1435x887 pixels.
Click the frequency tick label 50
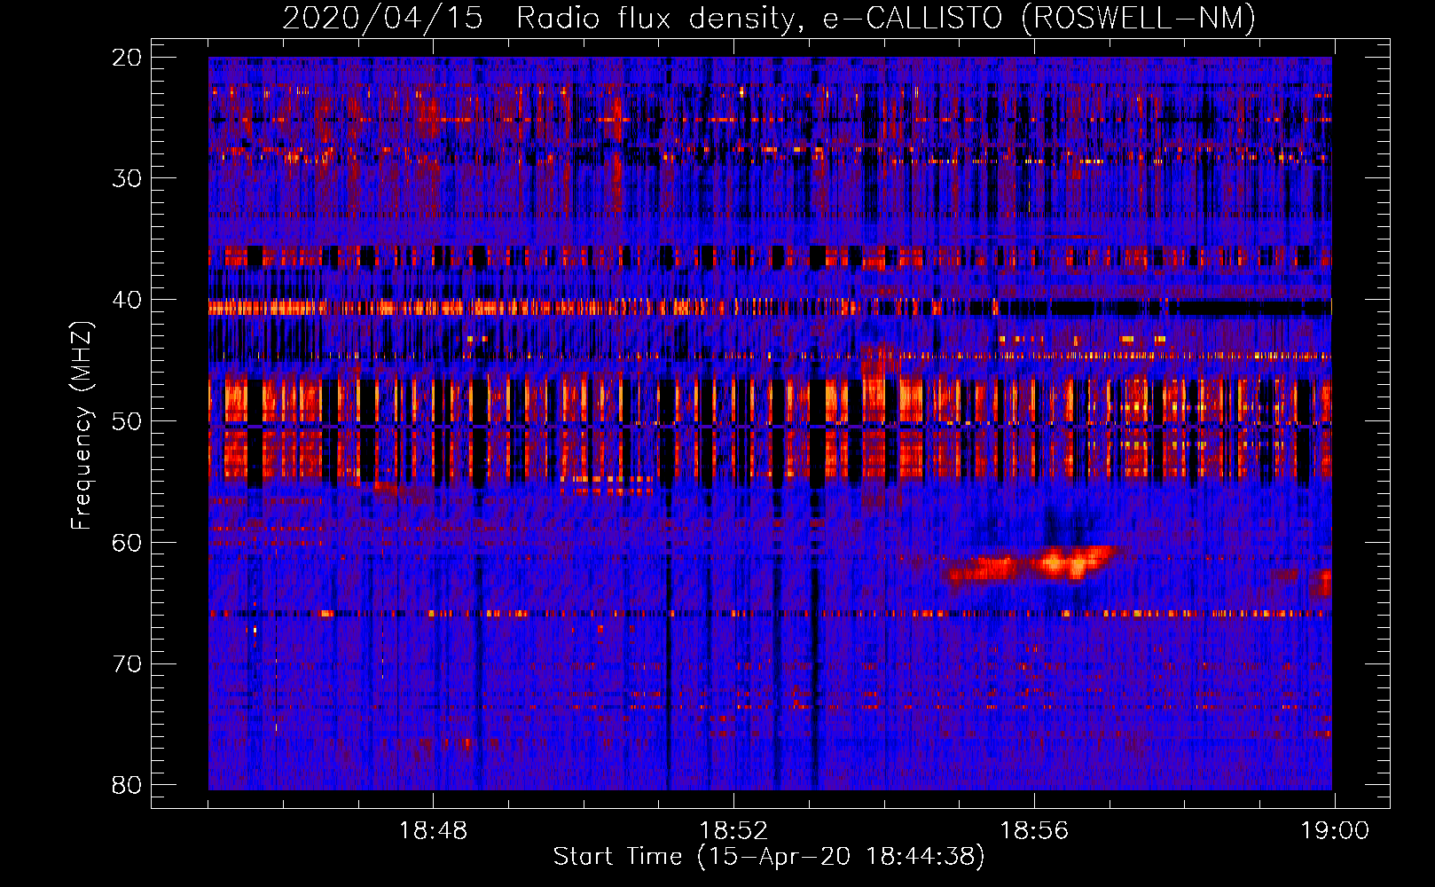point(127,421)
